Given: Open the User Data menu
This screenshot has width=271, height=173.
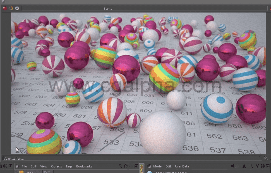Looking at the screenshot, I should (182, 166).
